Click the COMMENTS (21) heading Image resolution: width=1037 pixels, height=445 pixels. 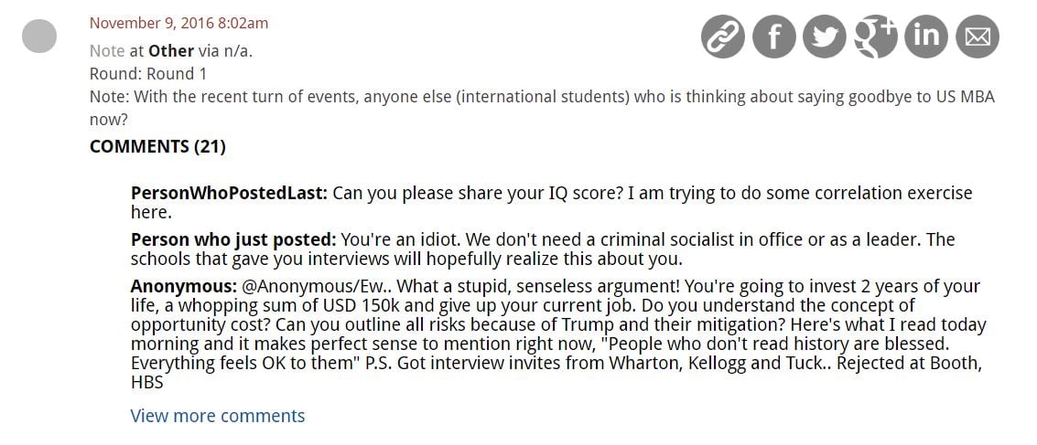pos(157,146)
